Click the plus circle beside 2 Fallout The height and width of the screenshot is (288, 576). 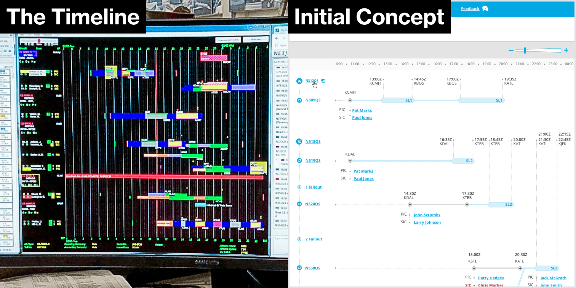(299, 239)
